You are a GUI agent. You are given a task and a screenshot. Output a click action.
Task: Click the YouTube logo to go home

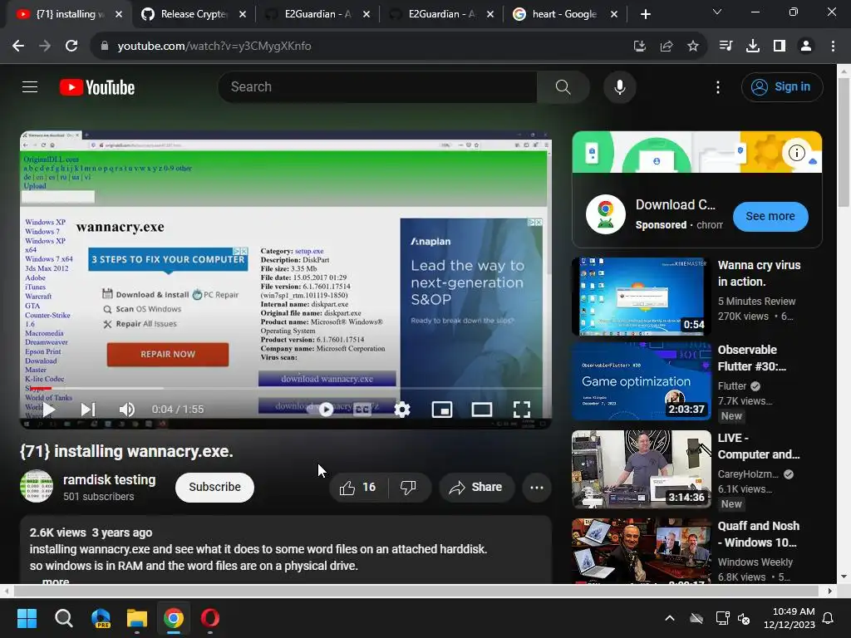coord(97,87)
